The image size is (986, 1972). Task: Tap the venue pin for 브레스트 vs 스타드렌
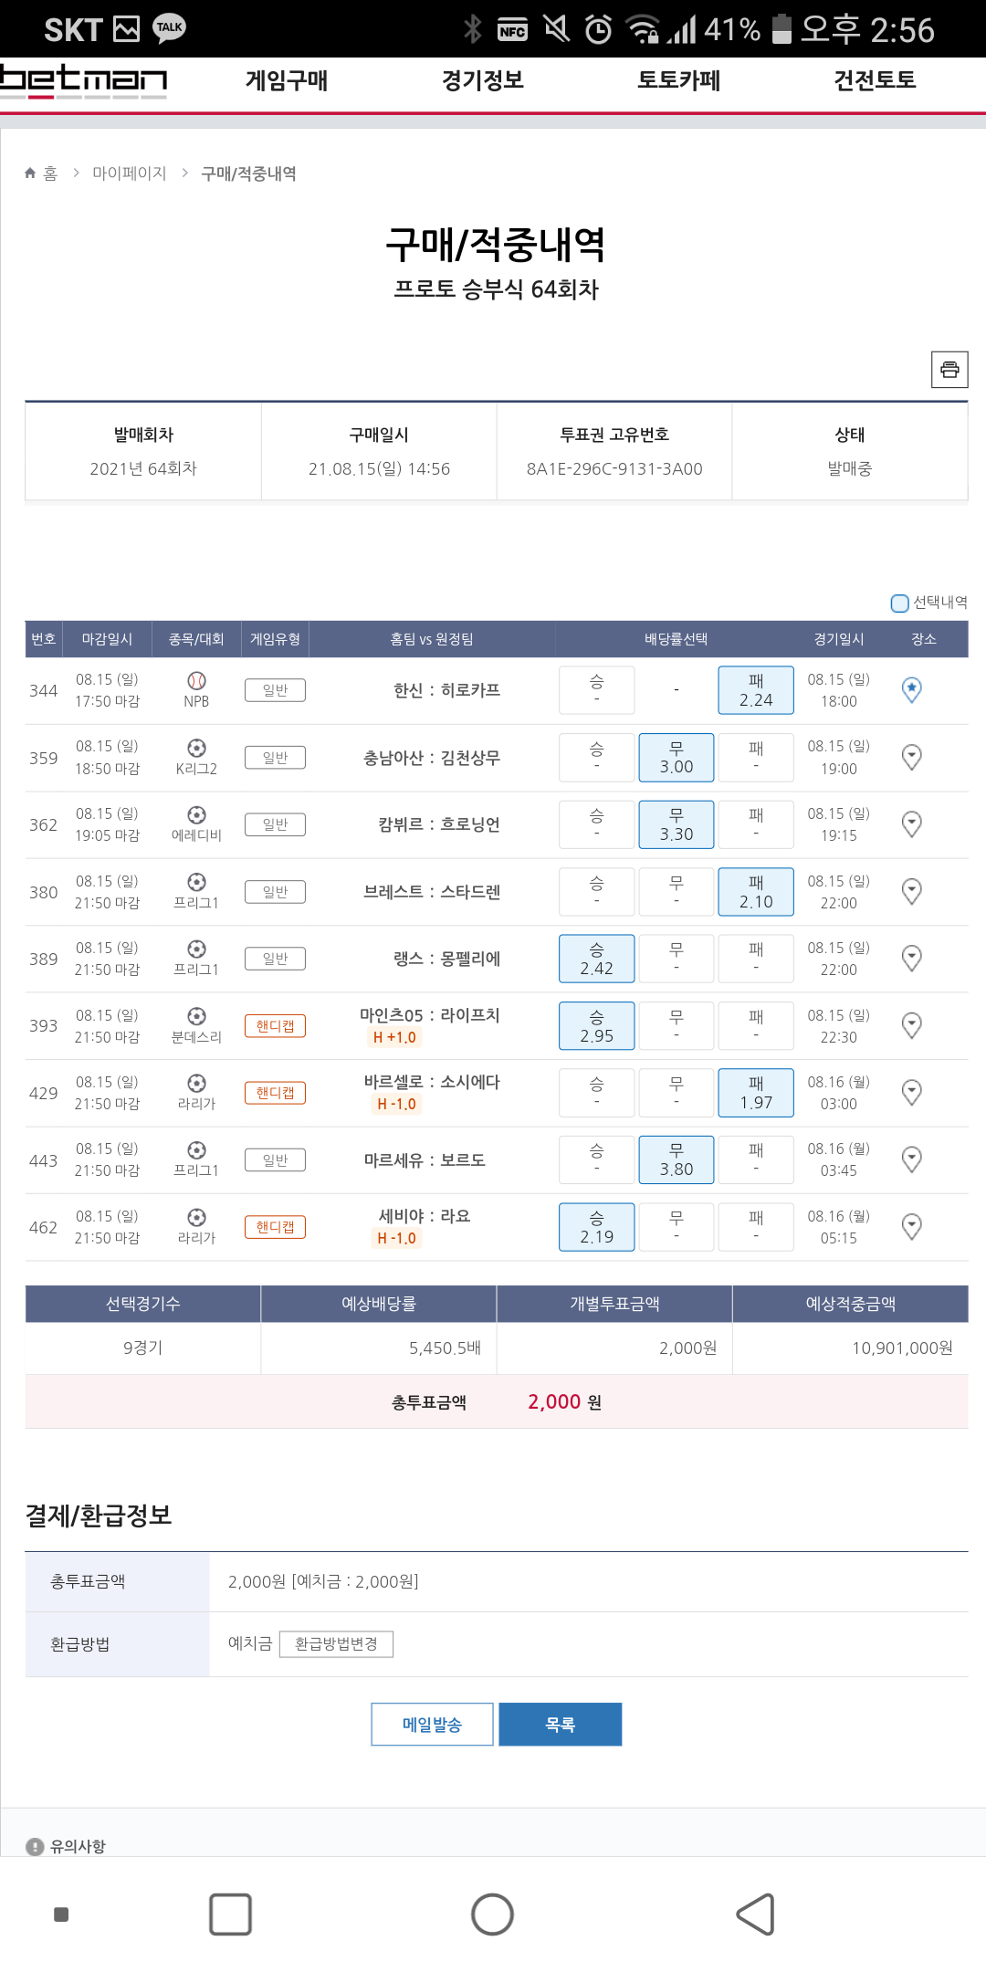pyautogui.click(x=911, y=891)
